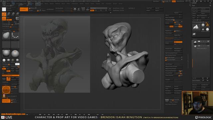Expand the Subtool section header

point(195,39)
